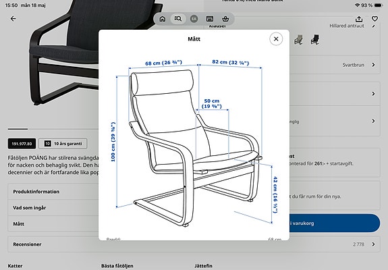
Task: Expand the Mått section row
Action: click(x=53, y=223)
